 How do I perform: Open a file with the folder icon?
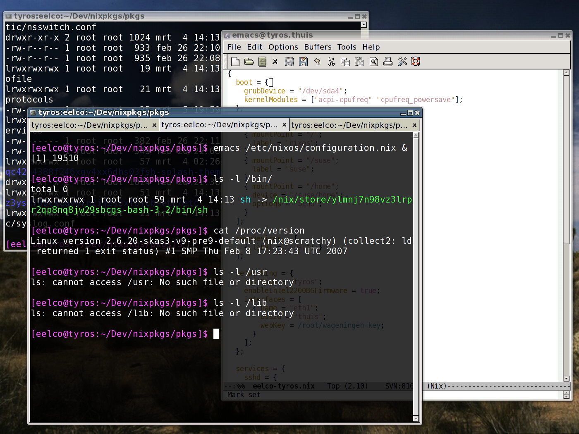coord(249,62)
